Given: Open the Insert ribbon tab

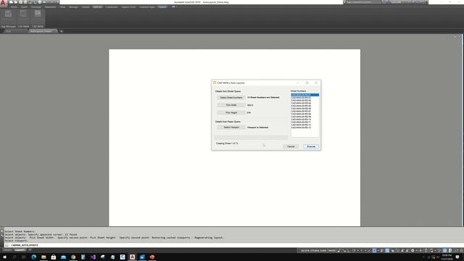Looking at the screenshot, I should point(24,7).
